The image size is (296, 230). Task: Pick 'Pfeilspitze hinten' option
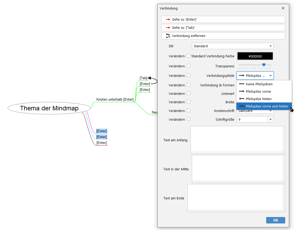[x=258, y=99]
